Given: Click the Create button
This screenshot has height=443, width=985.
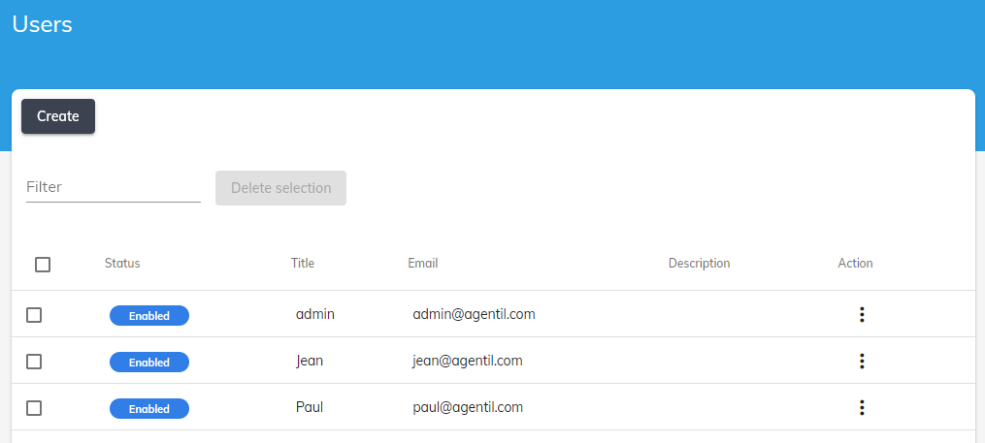Looking at the screenshot, I should 58,116.
